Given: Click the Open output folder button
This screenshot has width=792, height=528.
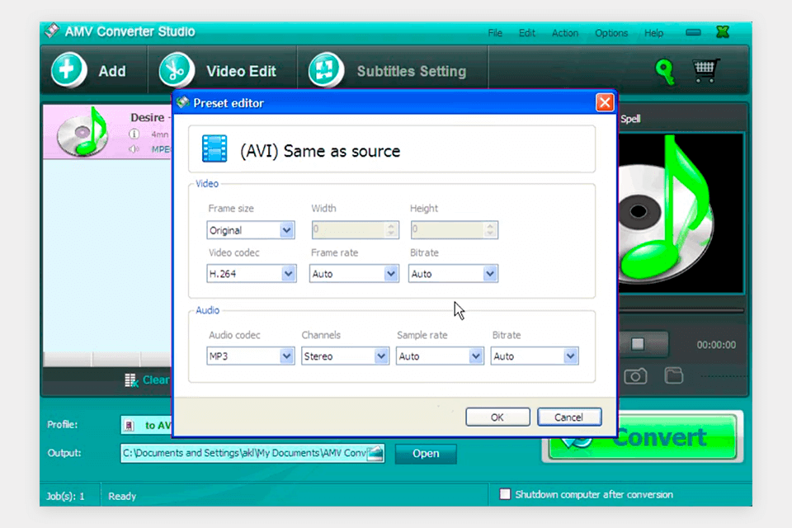Looking at the screenshot, I should click(426, 453).
